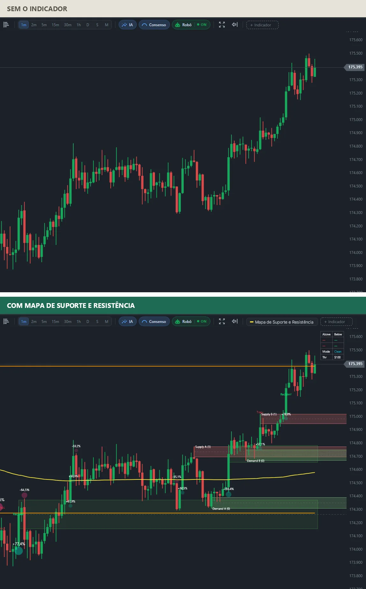Click the -59,2% signal label
The image size is (366, 589).
[x=76, y=446]
